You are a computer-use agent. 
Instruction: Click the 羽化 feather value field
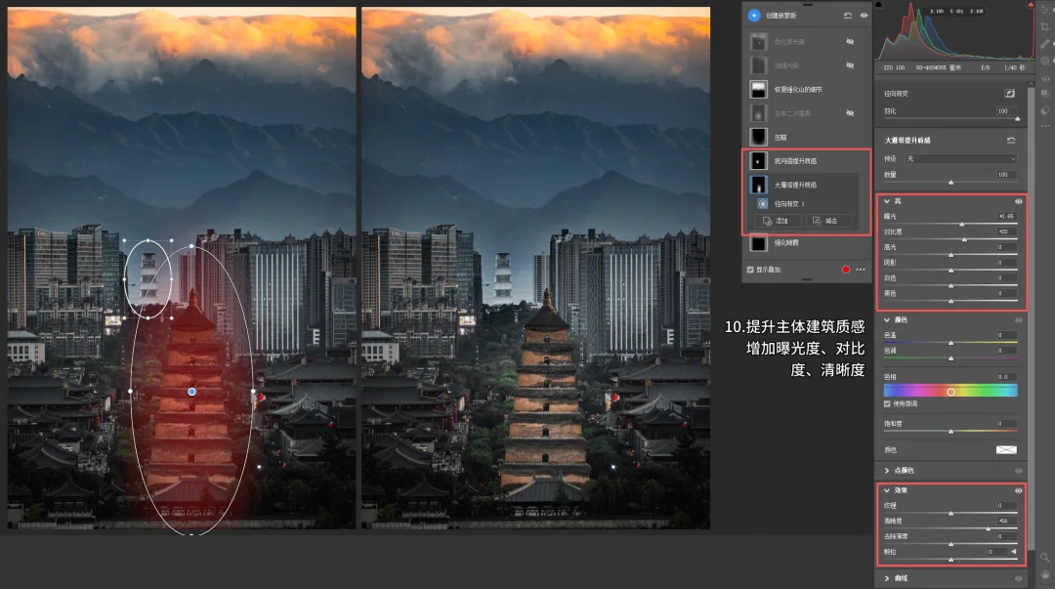pos(1006,111)
